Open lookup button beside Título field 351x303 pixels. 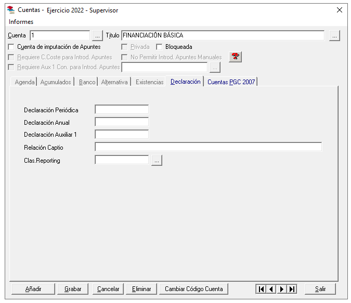tap(335, 36)
